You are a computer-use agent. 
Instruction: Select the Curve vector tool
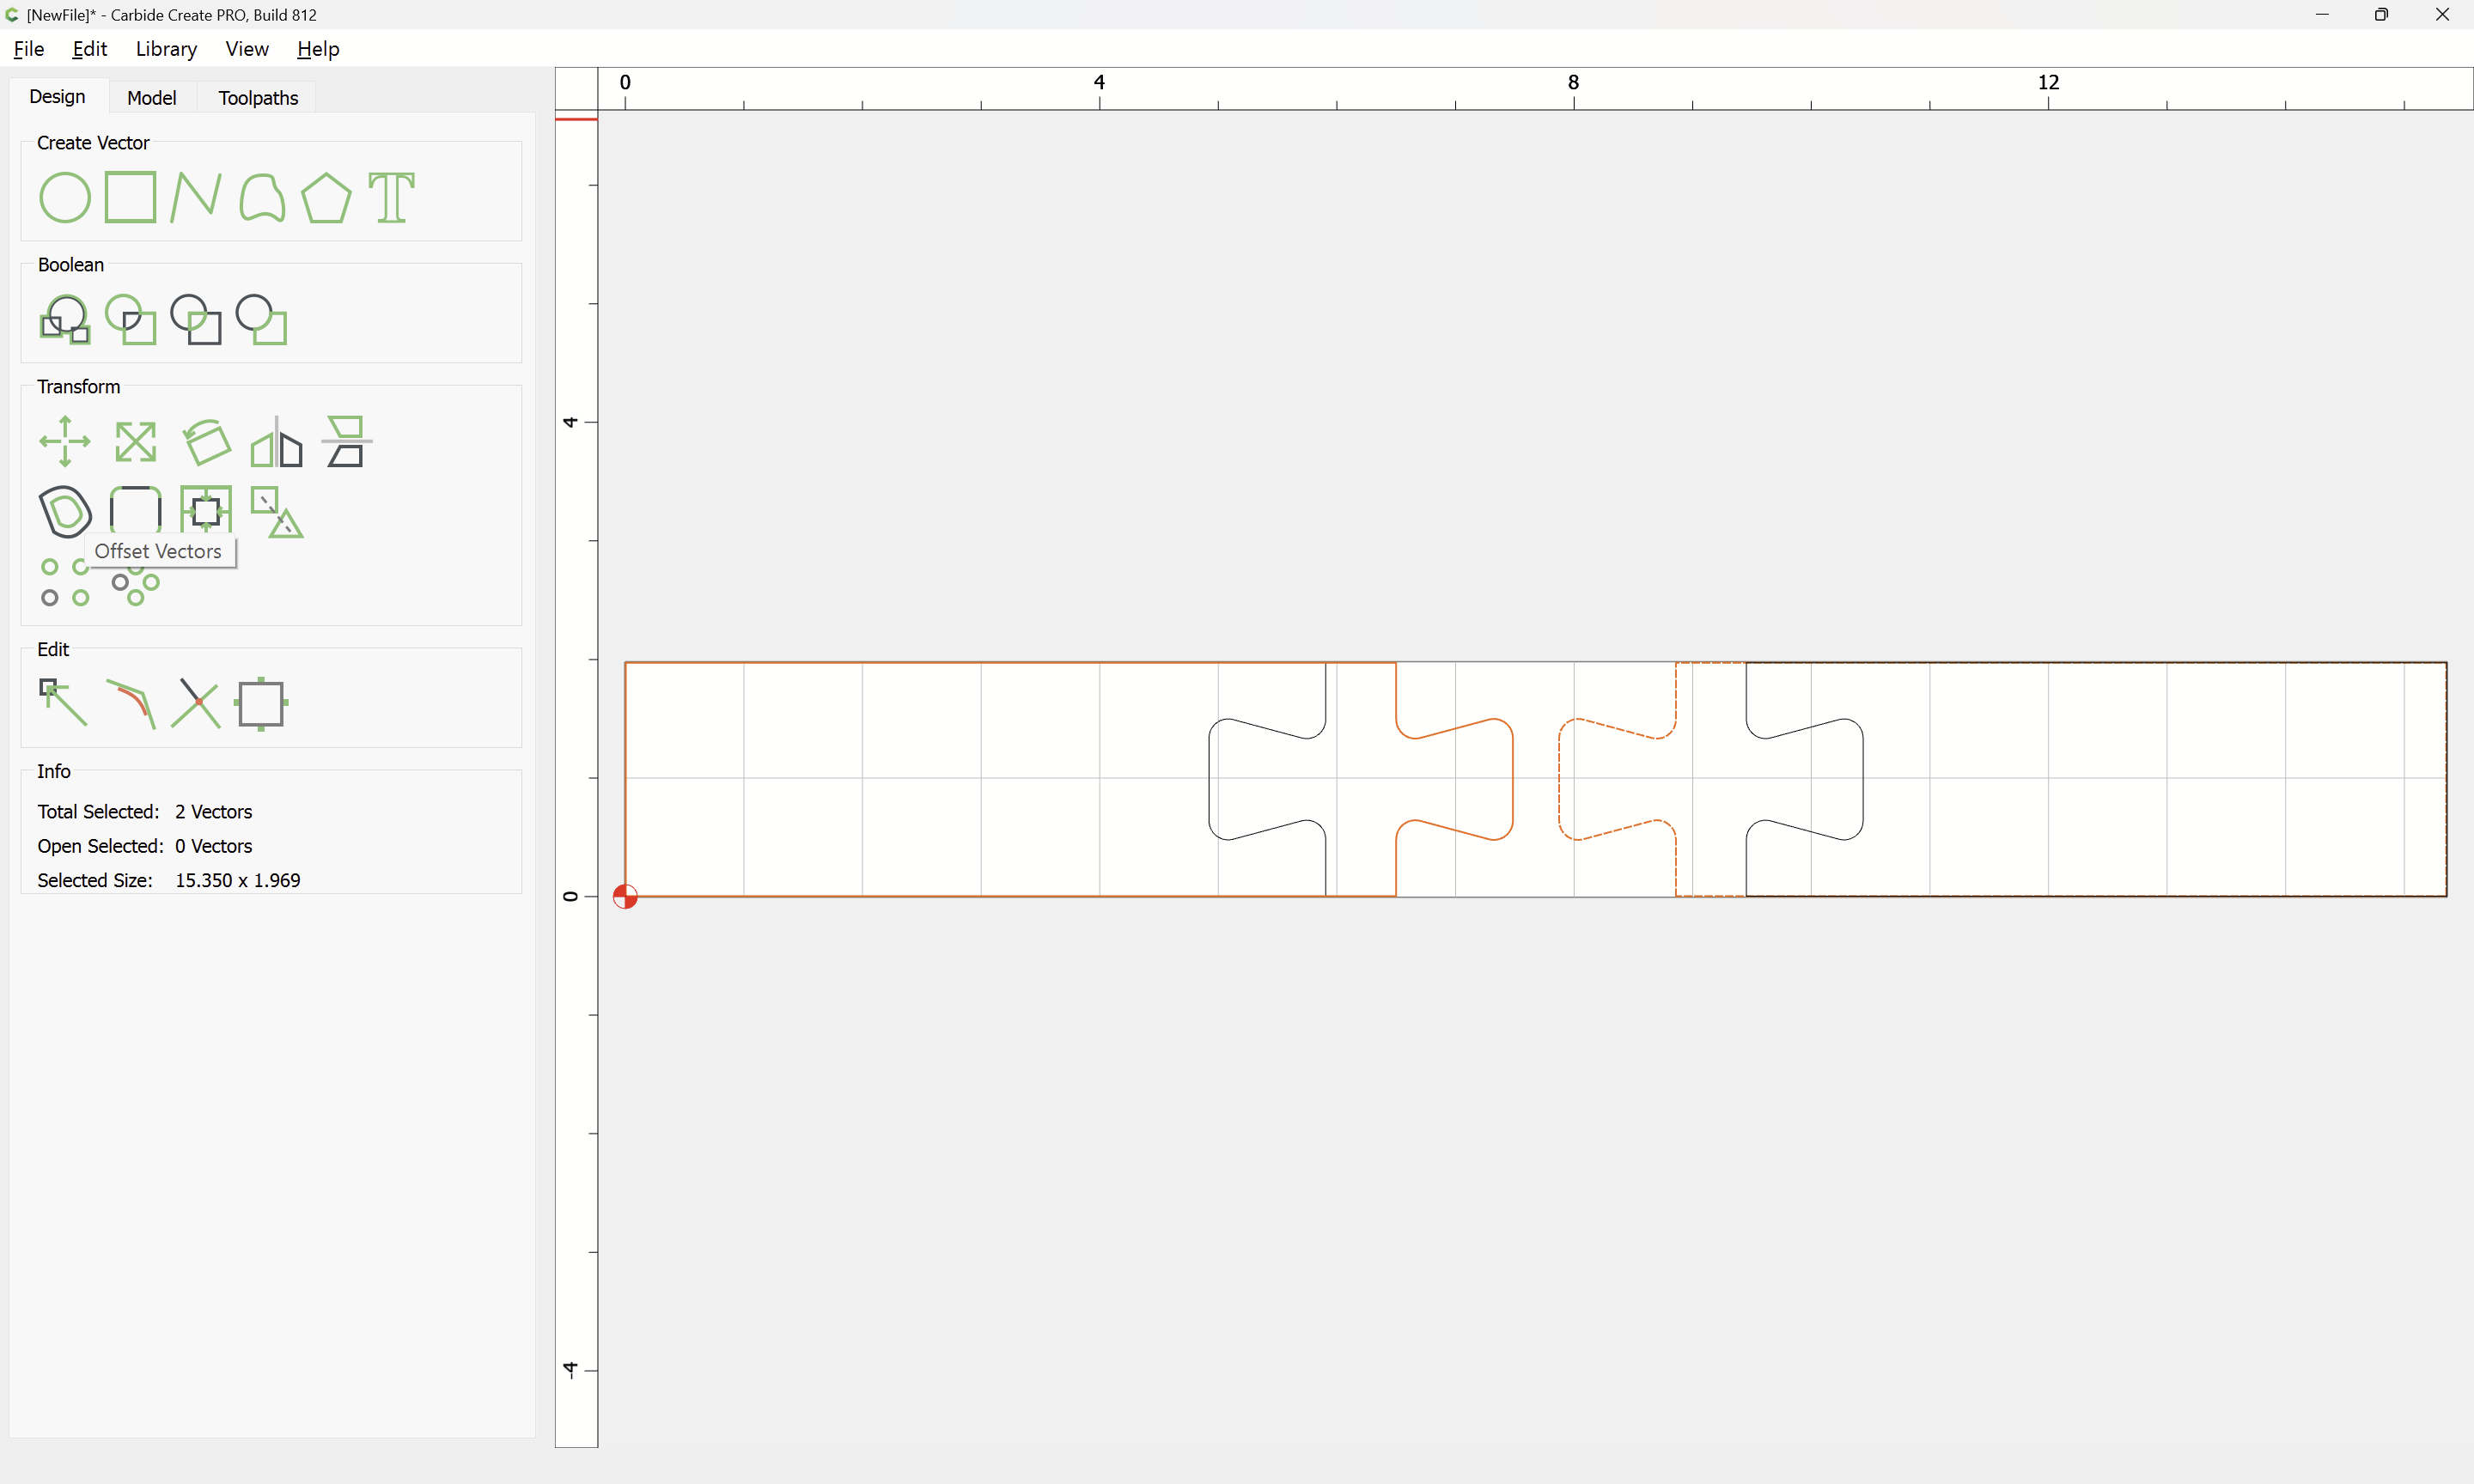click(x=262, y=197)
